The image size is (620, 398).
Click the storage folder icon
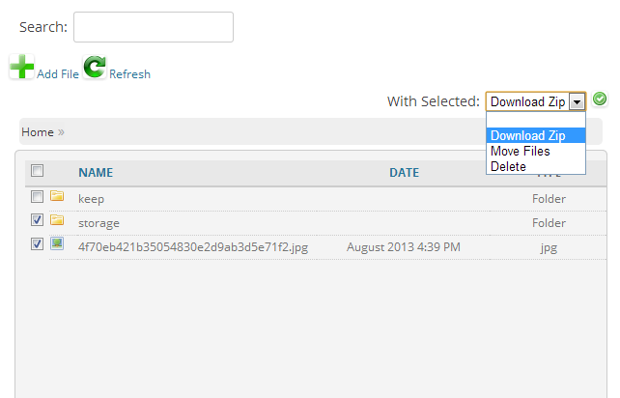57,219
